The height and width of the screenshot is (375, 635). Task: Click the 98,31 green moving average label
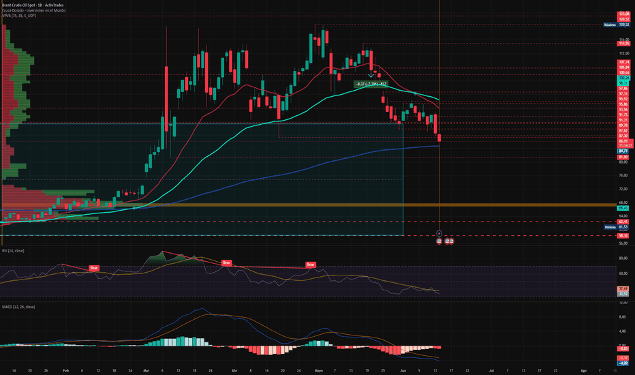623,82
